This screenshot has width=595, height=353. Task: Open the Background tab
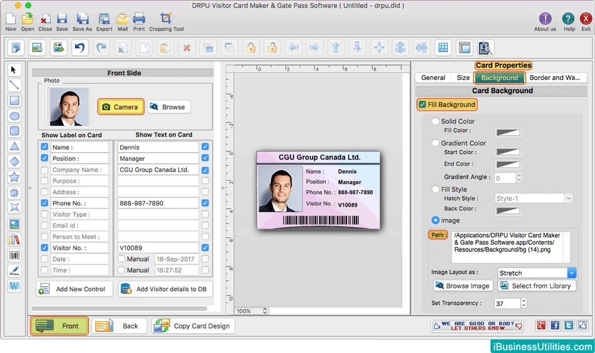pyautogui.click(x=499, y=78)
